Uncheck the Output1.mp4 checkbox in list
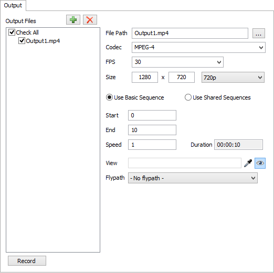The image size is (274, 273). tap(22, 41)
